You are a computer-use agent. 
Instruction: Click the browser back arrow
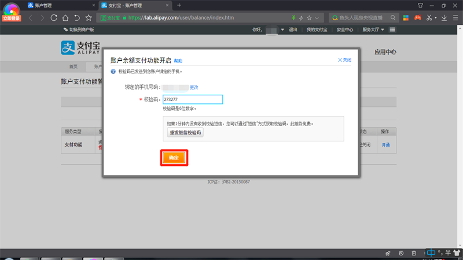(x=31, y=18)
